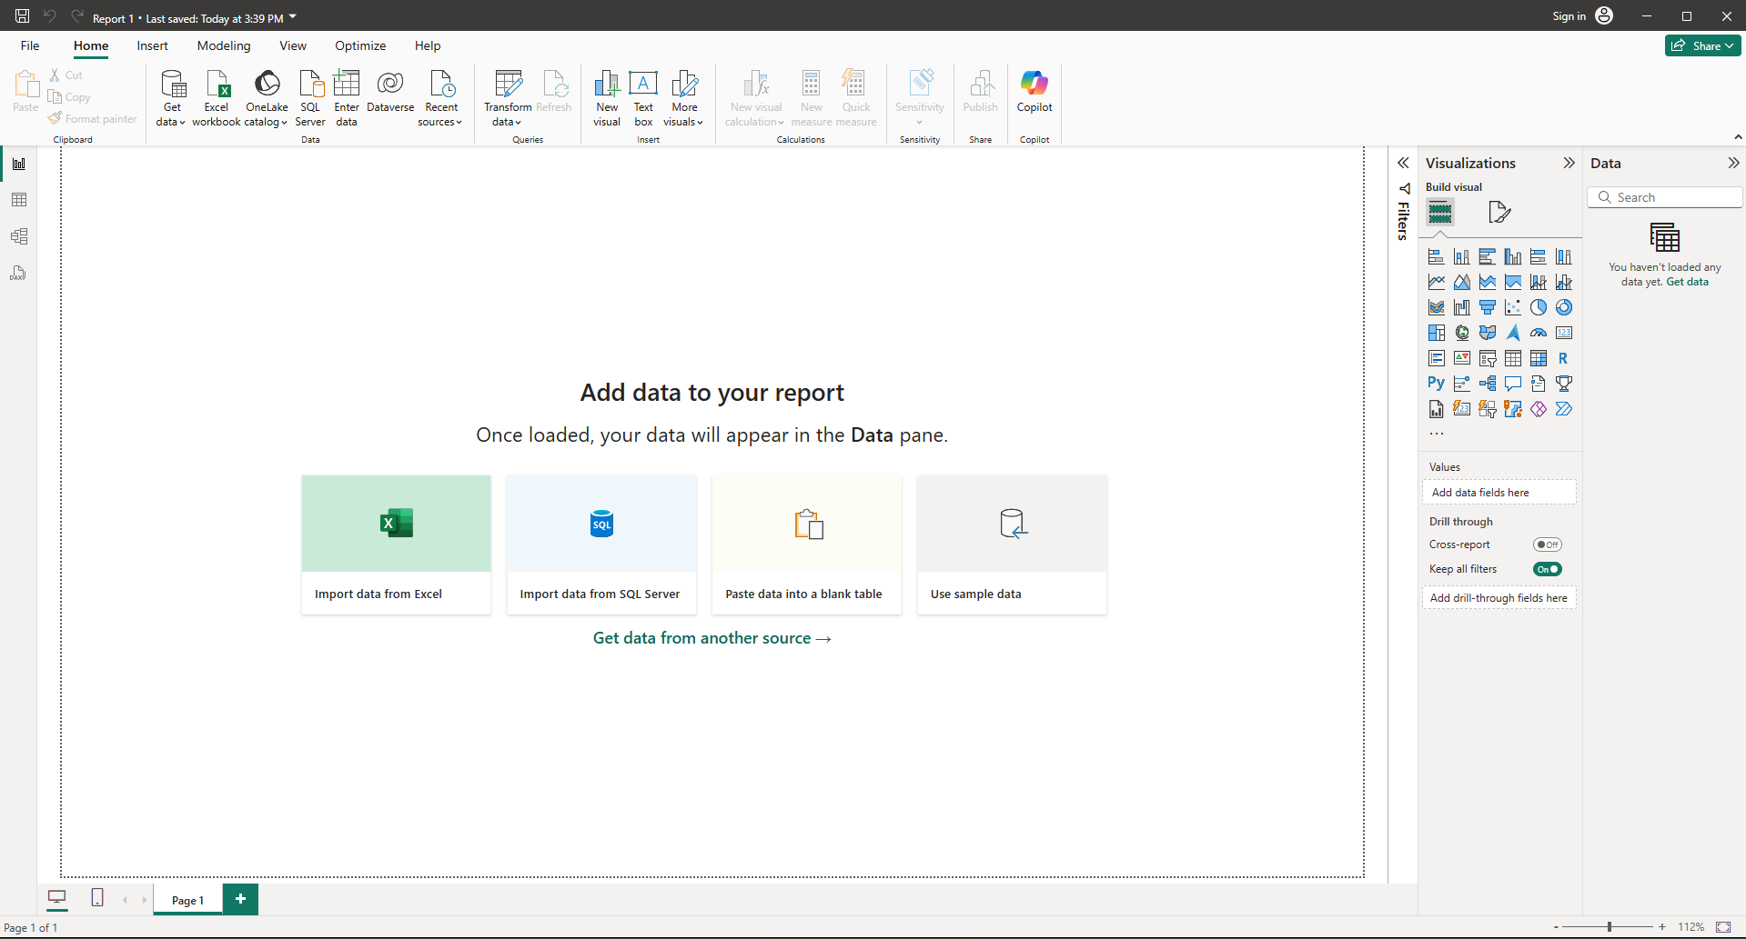Image resolution: width=1746 pixels, height=939 pixels.
Task: Select the Stacked bar chart visual
Action: [x=1437, y=256]
